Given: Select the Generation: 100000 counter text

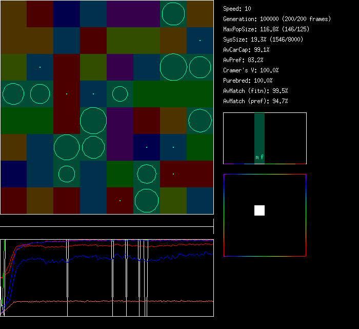Looking at the screenshot, I should pos(277,19).
